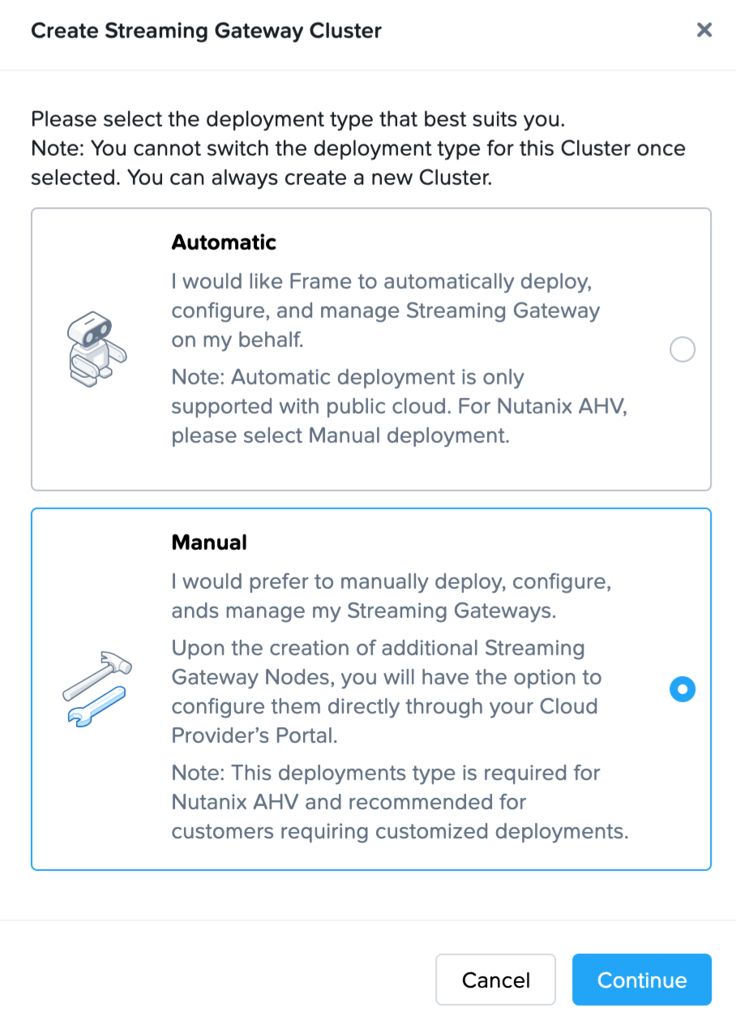Cancel the cluster creation
Screen dimensions: 736x1021
tap(495, 980)
